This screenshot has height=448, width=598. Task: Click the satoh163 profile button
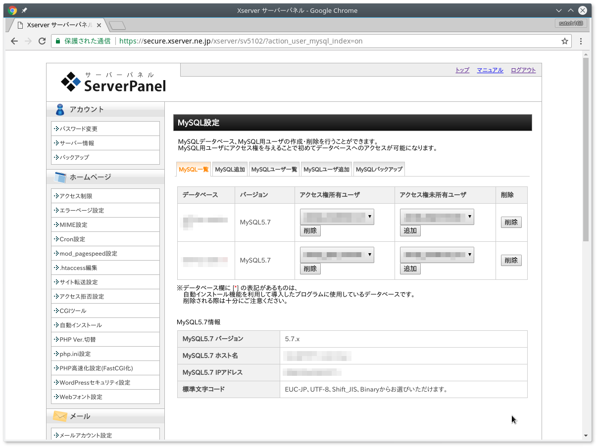pos(571,23)
